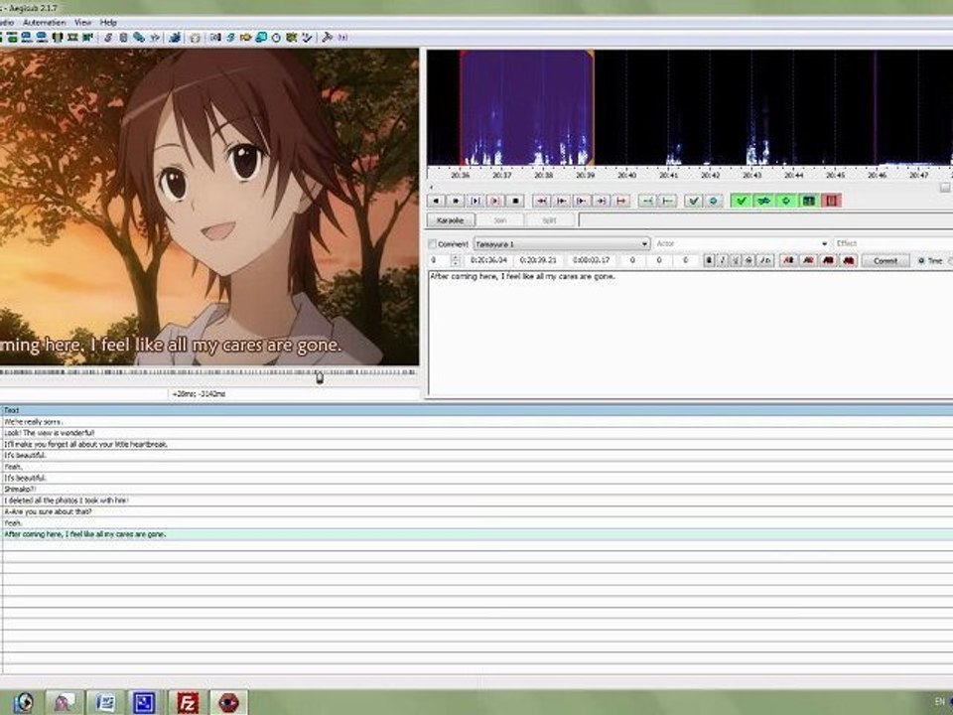The height and width of the screenshot is (715, 953).
Task: Open the Automation menu
Action: [44, 23]
